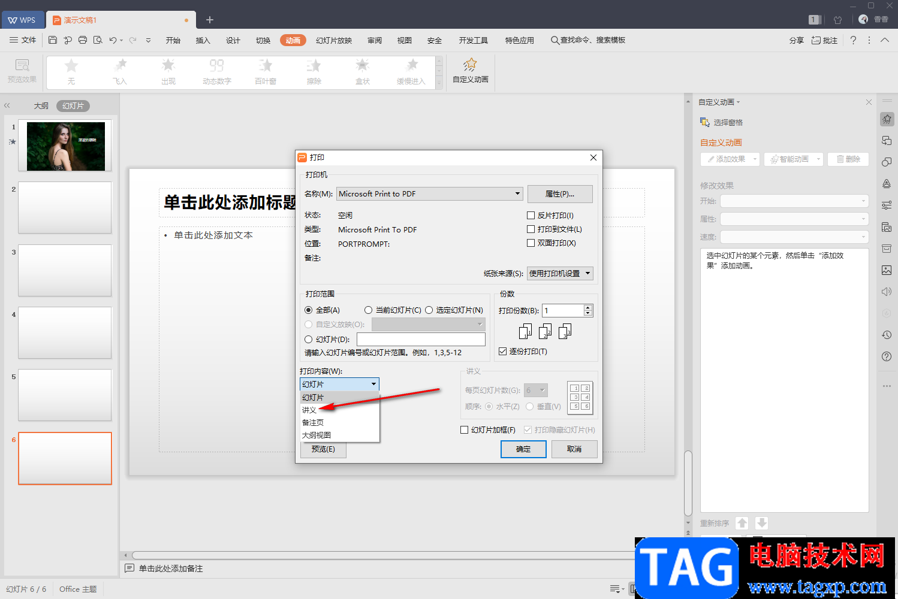Click the speaker icon in right sidebar
This screenshot has width=898, height=599.
[x=887, y=292]
